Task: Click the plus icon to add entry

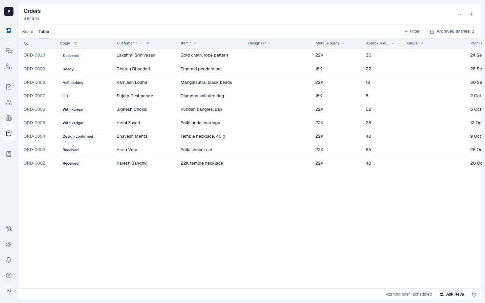Action: [471, 14]
